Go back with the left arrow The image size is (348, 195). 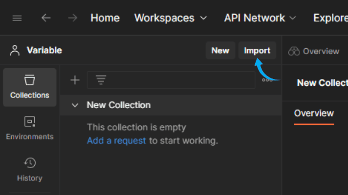coord(46,18)
